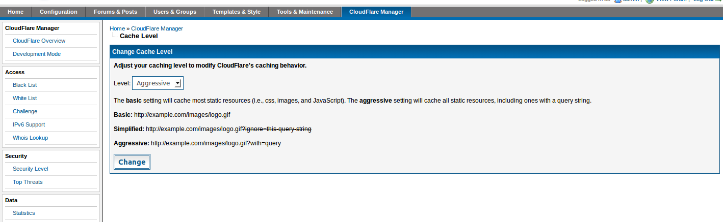Image resolution: width=723 pixels, height=222 pixels.
Task: Navigate to the Challenge sidebar link
Action: pos(25,111)
